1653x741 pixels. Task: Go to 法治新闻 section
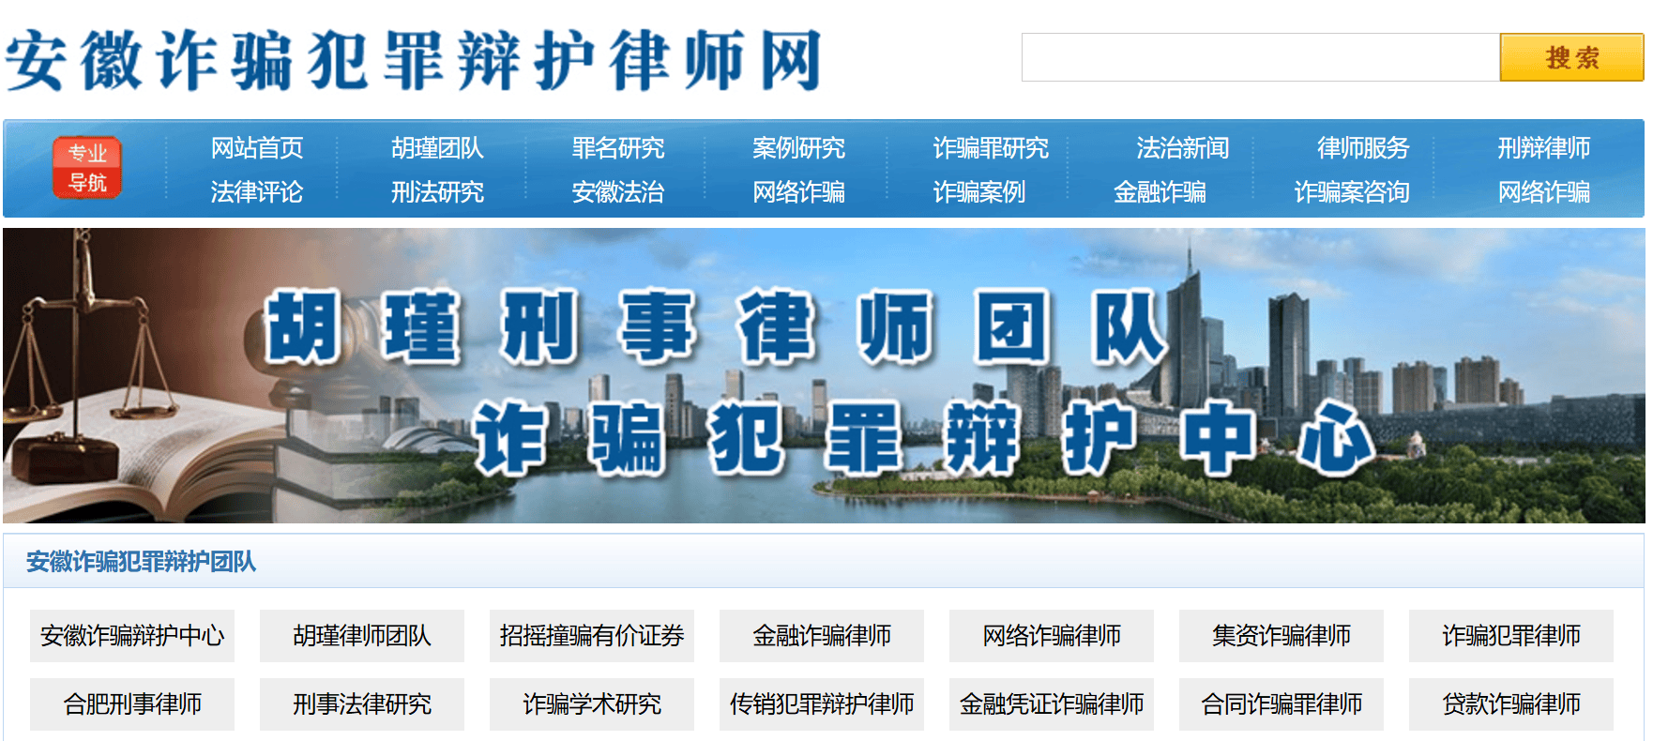point(1182,148)
